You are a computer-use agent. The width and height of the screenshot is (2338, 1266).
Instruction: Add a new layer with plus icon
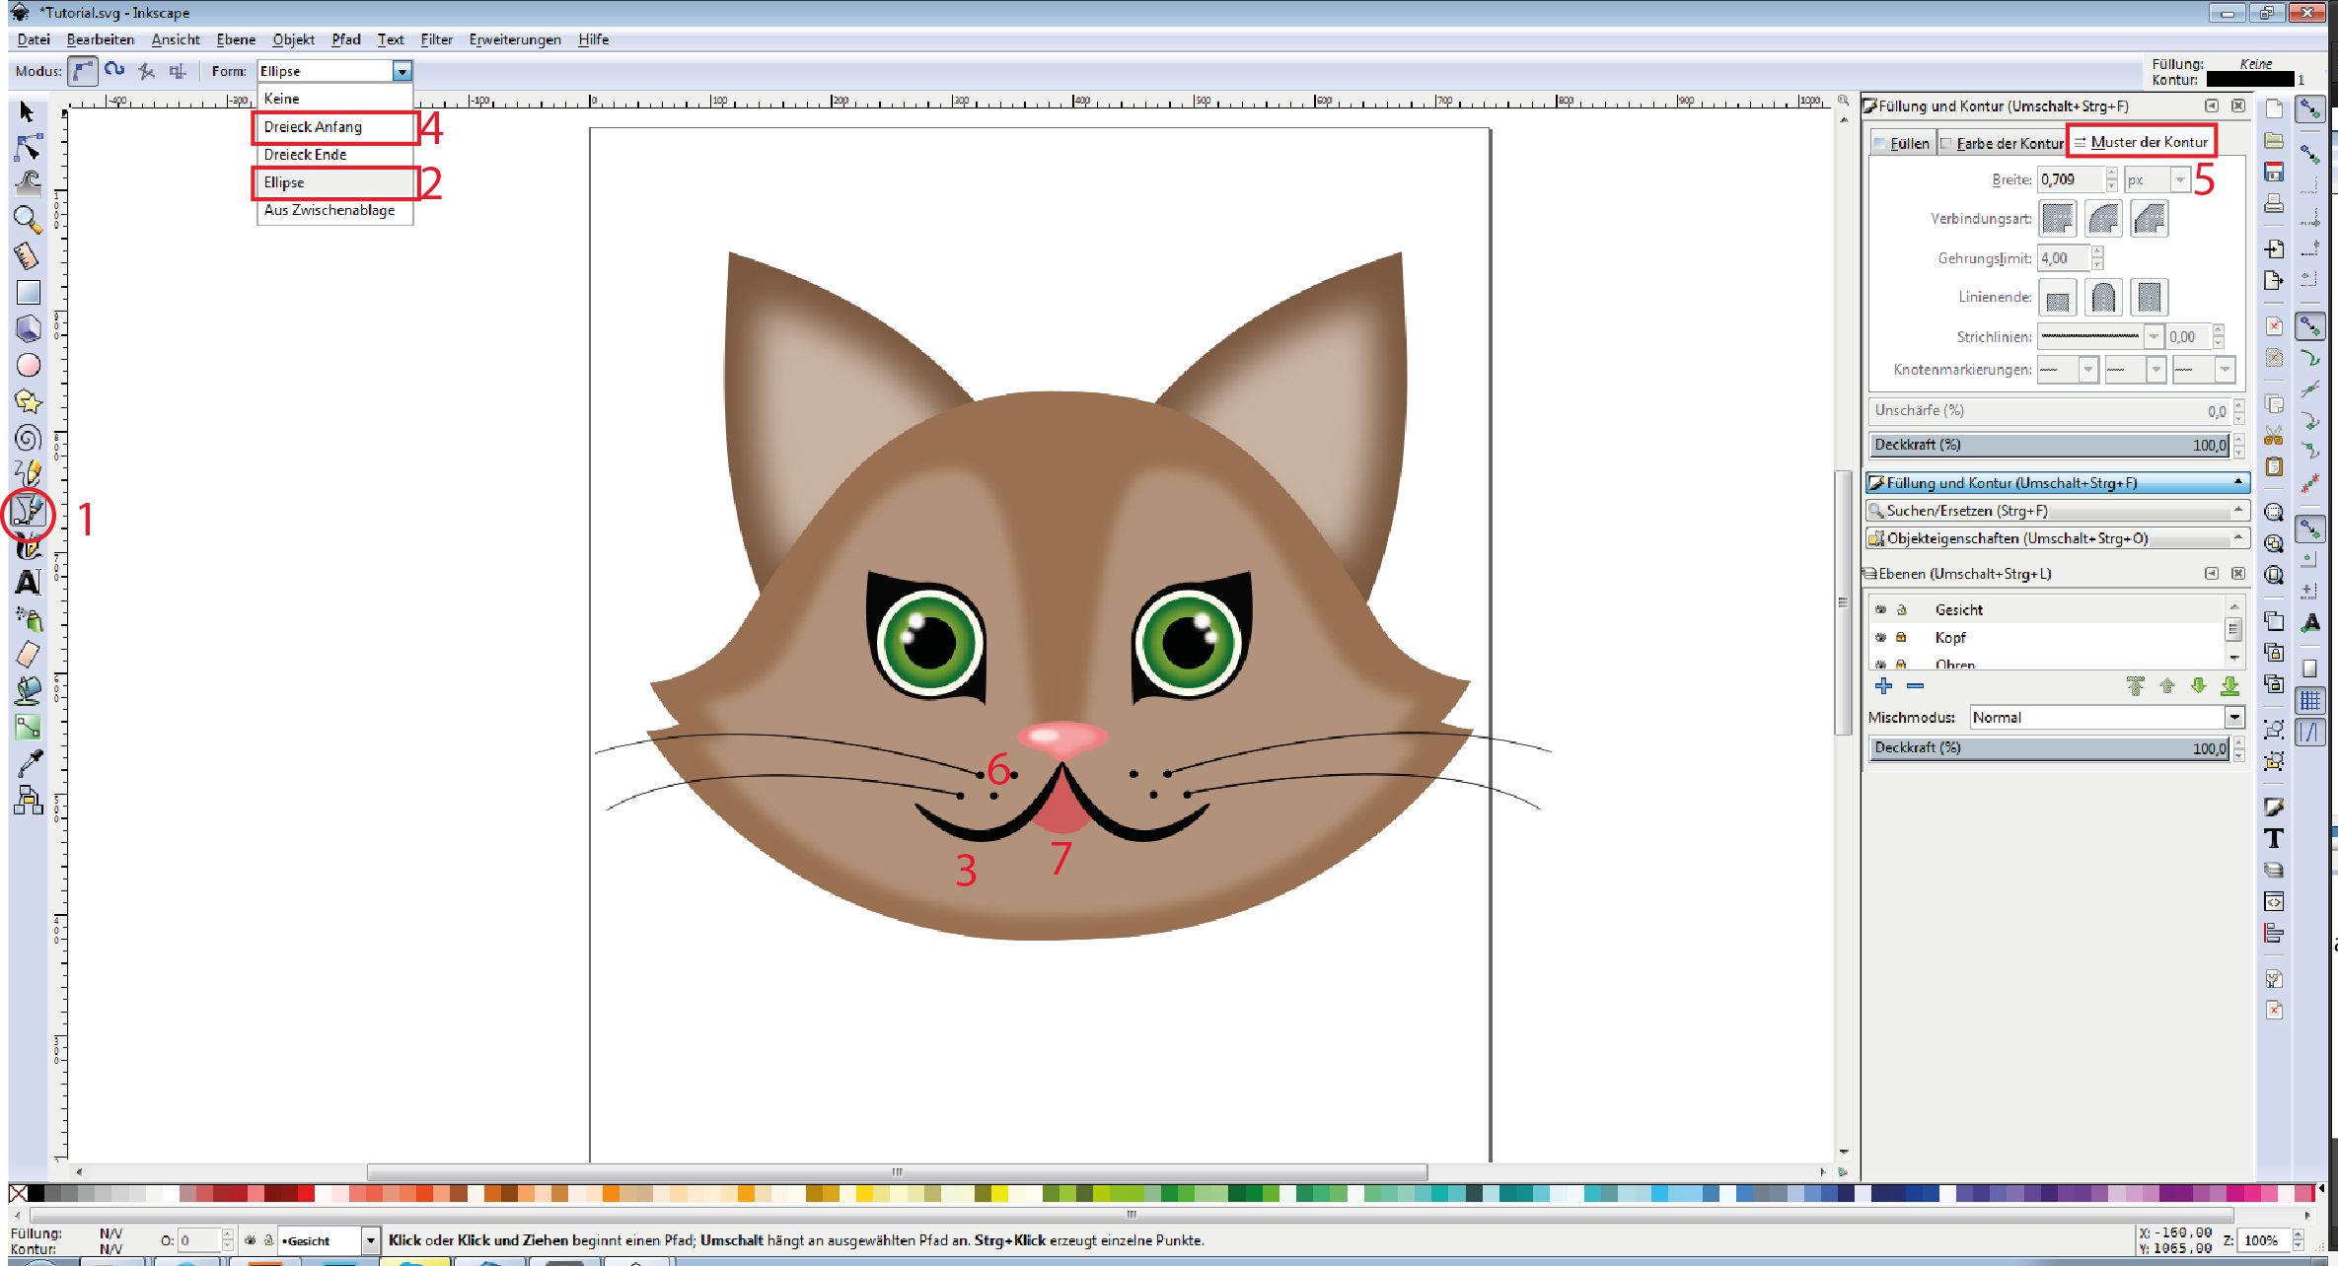tap(1883, 685)
